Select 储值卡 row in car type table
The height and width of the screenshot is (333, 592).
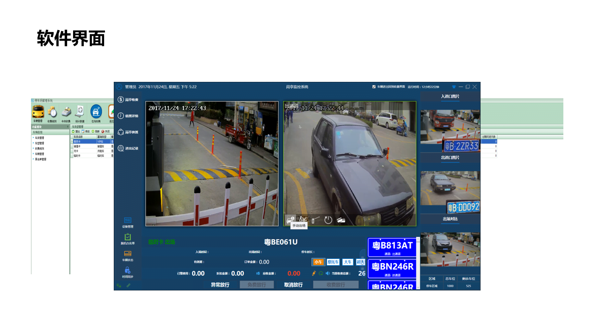(x=92, y=146)
